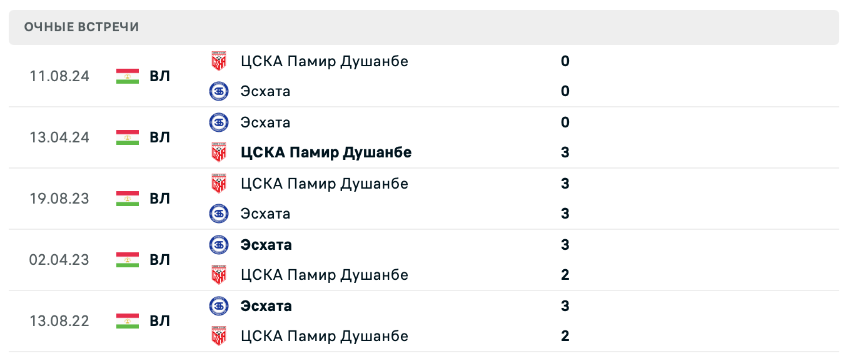Click CSKA Pamir crest in 13.04.24 match
The width and height of the screenshot is (848, 361).
coord(218,152)
